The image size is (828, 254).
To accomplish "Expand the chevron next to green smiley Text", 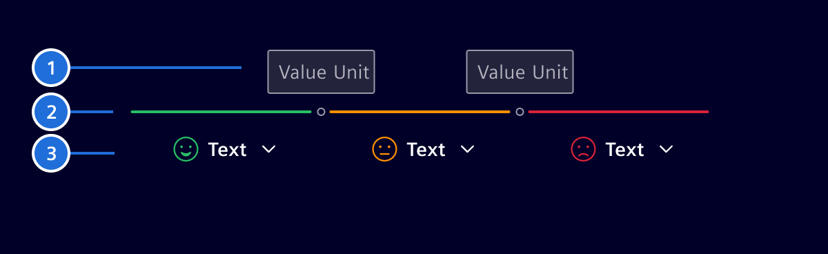I will coord(269,149).
